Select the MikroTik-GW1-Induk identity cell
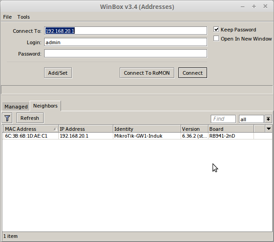The height and width of the screenshot is (242, 274). click(147, 136)
